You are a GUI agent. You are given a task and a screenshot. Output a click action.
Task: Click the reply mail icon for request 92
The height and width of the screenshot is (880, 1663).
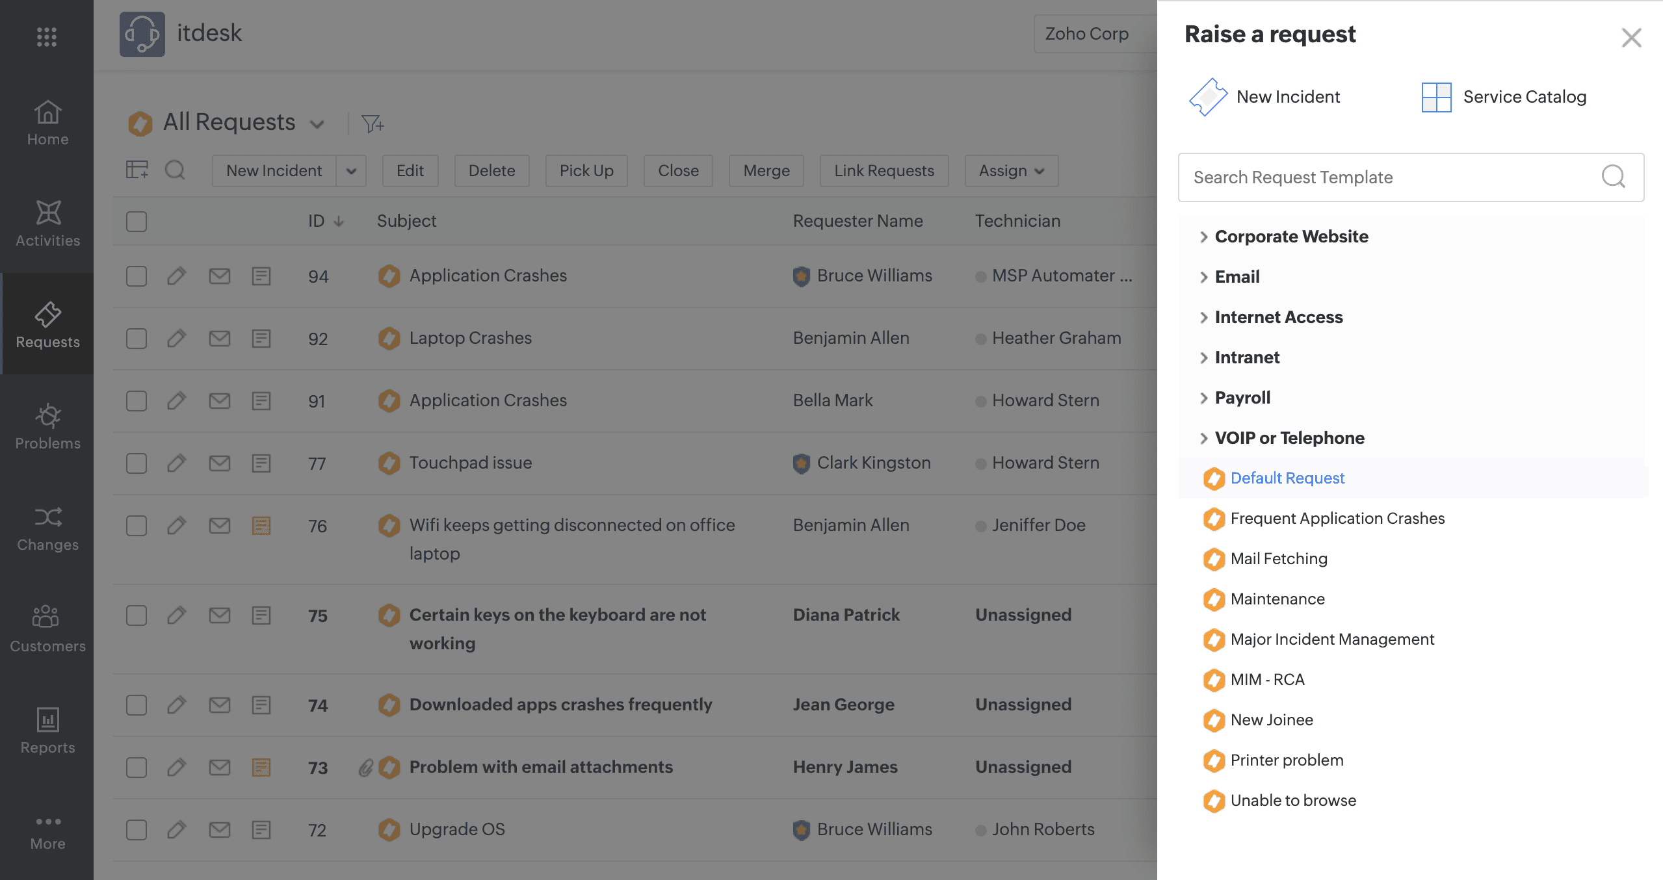pyautogui.click(x=219, y=339)
